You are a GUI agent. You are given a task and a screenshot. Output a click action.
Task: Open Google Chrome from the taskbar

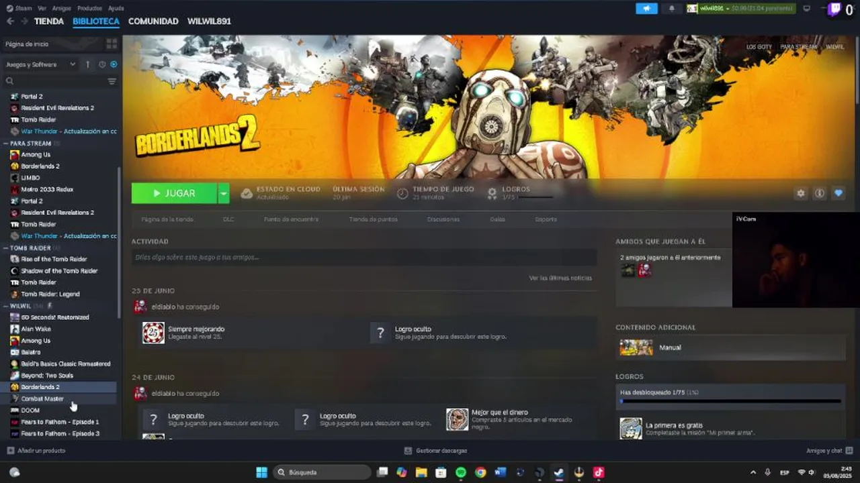coord(480,472)
